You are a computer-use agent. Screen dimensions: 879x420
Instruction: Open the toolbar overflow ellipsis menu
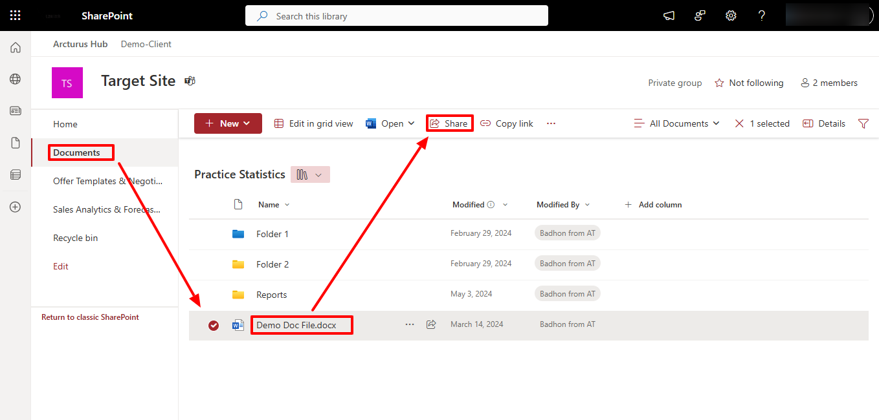(x=551, y=123)
